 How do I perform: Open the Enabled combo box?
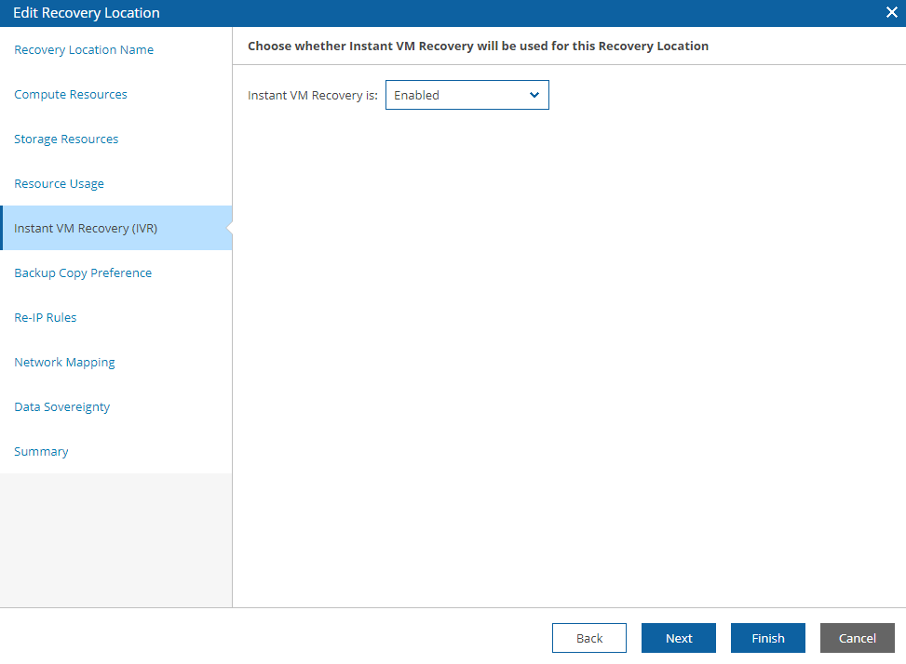467,95
